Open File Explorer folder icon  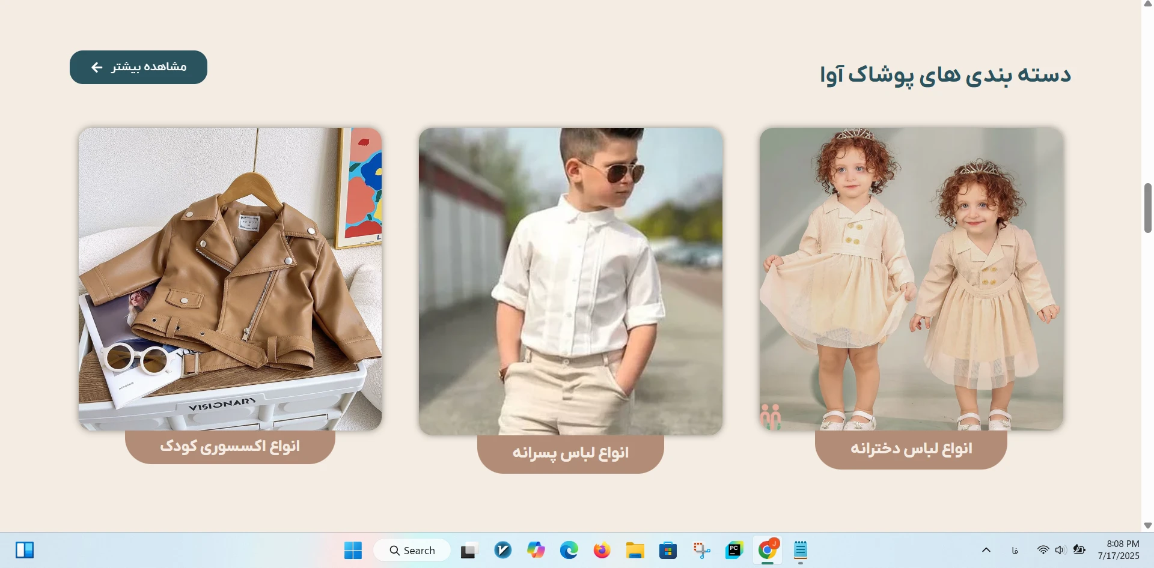pos(635,550)
